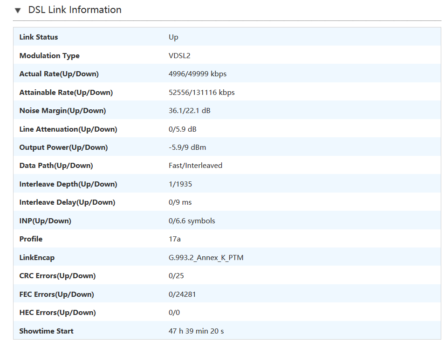
Task: Click the Fast/Interleaved data path value
Action: (195, 166)
